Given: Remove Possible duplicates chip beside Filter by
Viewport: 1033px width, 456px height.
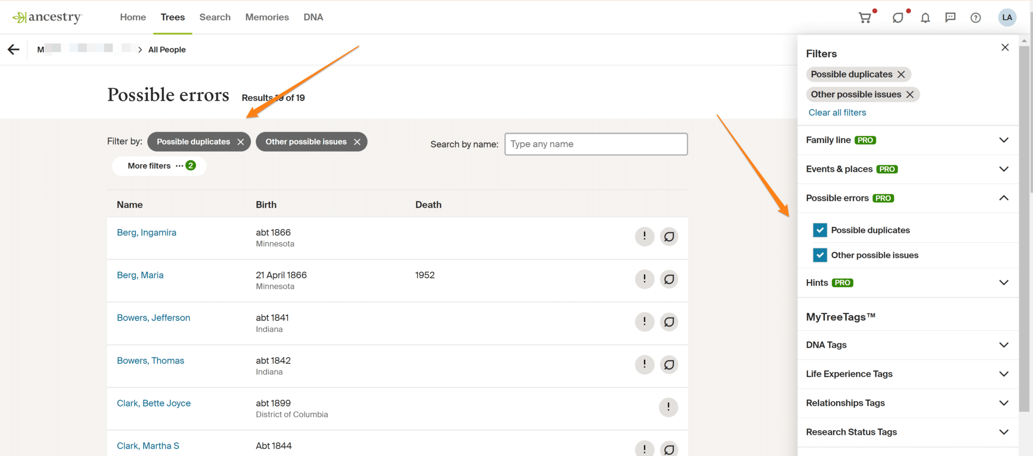Looking at the screenshot, I should (241, 142).
